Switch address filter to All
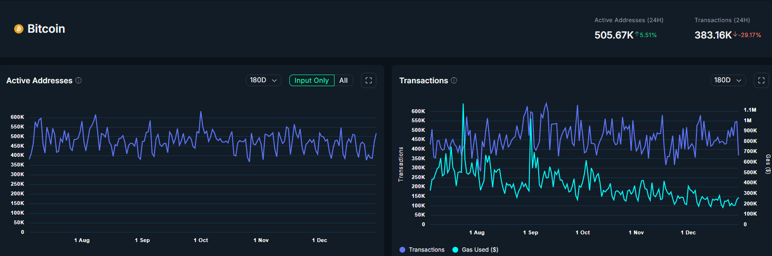The width and height of the screenshot is (772, 256). pyautogui.click(x=343, y=80)
